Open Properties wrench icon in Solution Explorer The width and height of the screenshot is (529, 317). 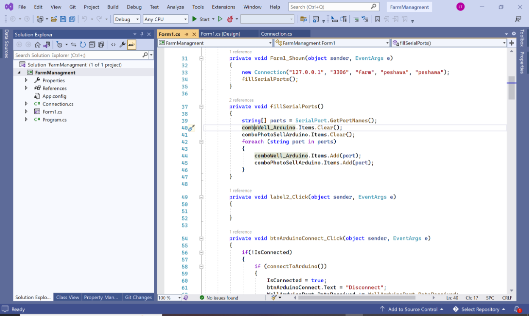point(123,44)
